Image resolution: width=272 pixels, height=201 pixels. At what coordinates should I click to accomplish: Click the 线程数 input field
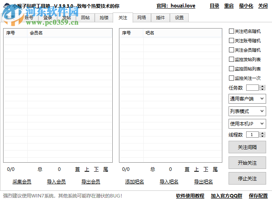pyautogui.click(x=252, y=135)
